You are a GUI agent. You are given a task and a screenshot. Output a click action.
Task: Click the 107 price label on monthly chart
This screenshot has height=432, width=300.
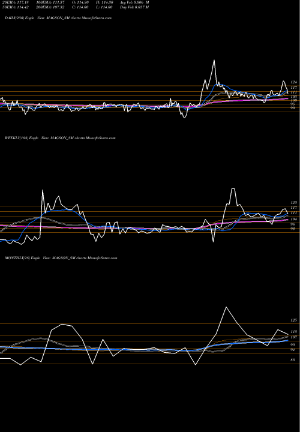[293, 337]
